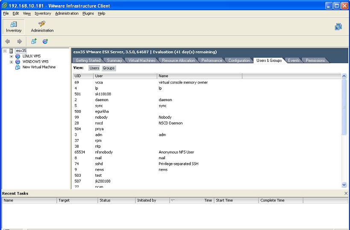Screen dimensions: 350x230
Task: Select New Virtual Machine tree item
Action: pyautogui.click(x=39, y=67)
